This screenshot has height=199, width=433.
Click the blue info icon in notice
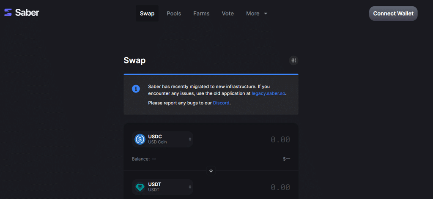(136, 89)
